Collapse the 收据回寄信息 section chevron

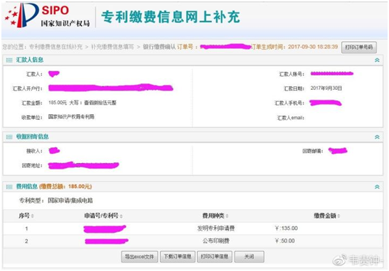[377, 137]
